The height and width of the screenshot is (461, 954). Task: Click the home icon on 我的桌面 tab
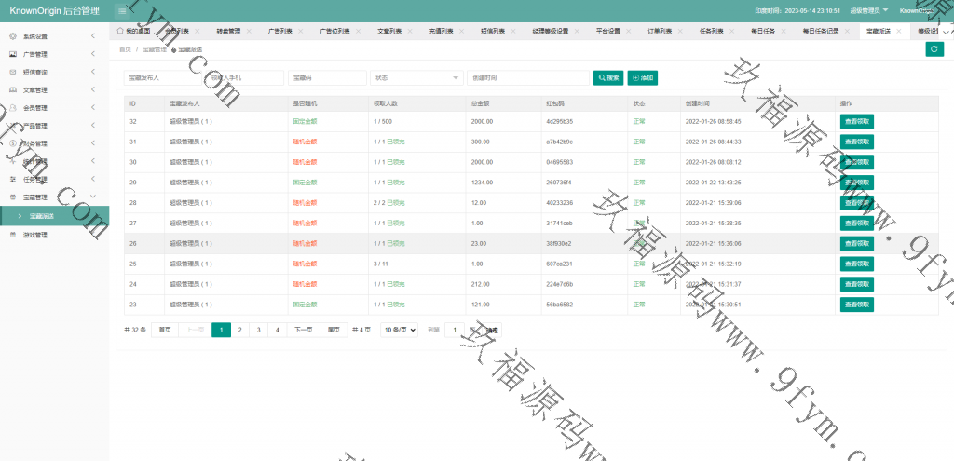tap(120, 31)
